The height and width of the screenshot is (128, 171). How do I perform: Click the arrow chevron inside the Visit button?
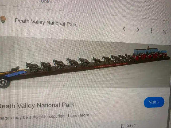[x=158, y=102]
